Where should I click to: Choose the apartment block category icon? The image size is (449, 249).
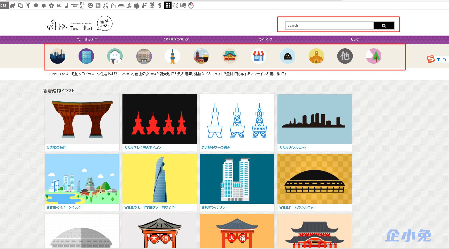(x=144, y=56)
